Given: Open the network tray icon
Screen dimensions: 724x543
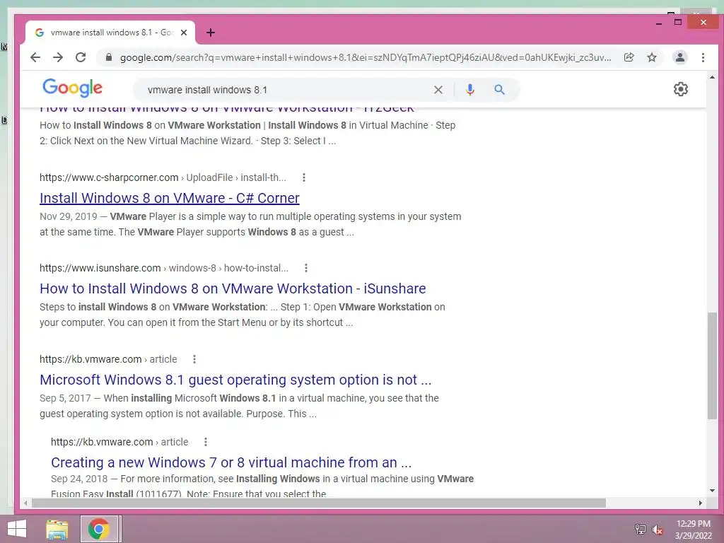Looking at the screenshot, I should point(640,529).
